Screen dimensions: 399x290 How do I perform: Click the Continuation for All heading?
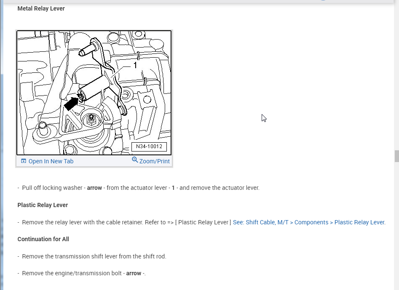43,239
